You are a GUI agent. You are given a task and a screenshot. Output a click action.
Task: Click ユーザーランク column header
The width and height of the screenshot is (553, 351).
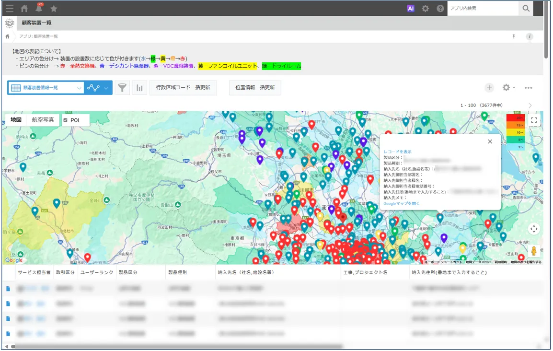point(97,272)
